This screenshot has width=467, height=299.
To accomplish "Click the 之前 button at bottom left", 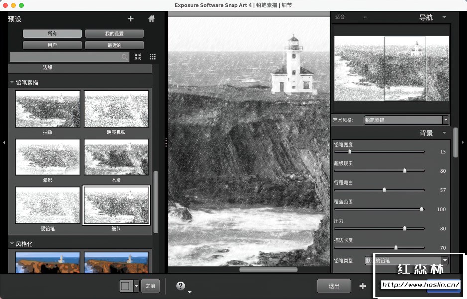I will 151,286.
